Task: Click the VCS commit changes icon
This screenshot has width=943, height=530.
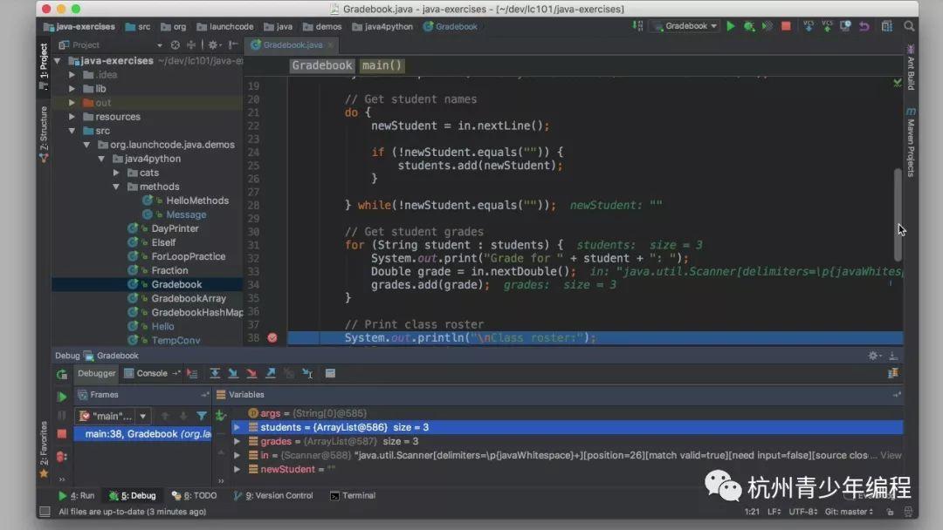Action: click(827, 26)
